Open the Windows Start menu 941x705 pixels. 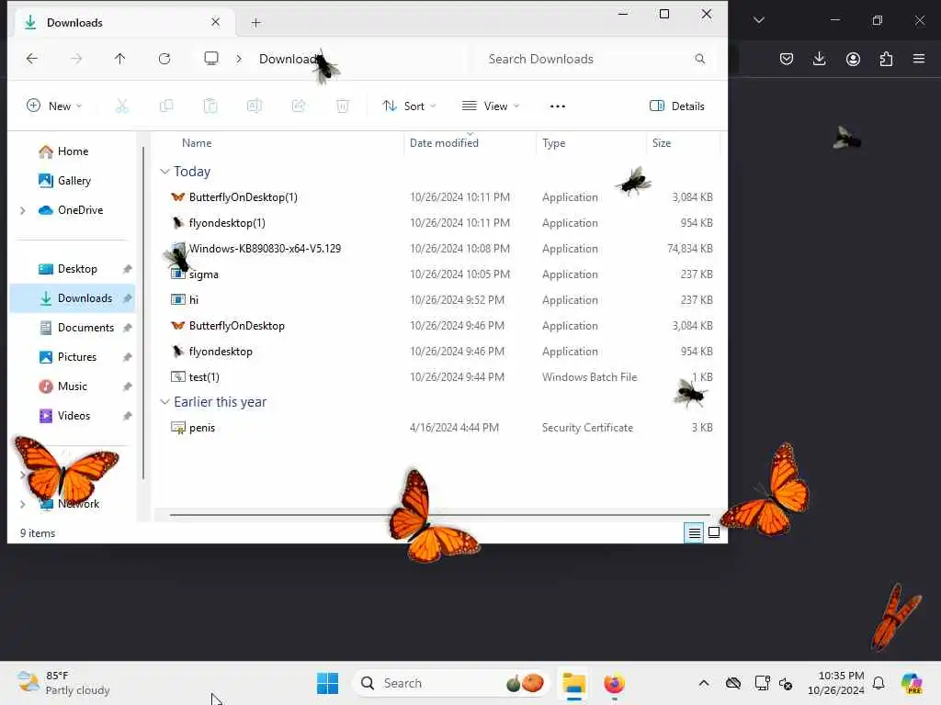coord(328,683)
